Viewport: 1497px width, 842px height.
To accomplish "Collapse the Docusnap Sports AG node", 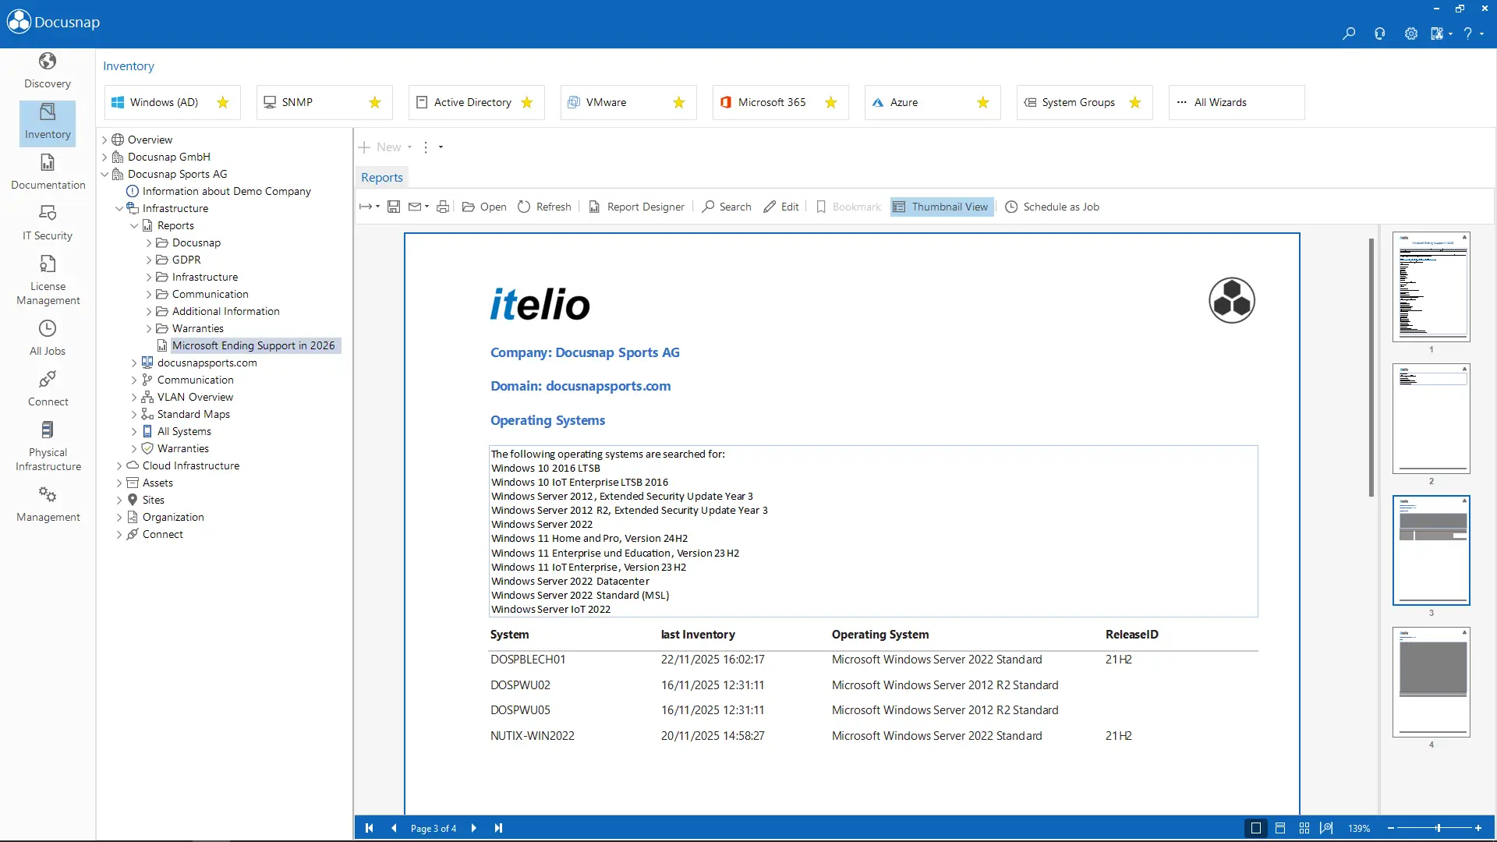I will click(x=104, y=174).
